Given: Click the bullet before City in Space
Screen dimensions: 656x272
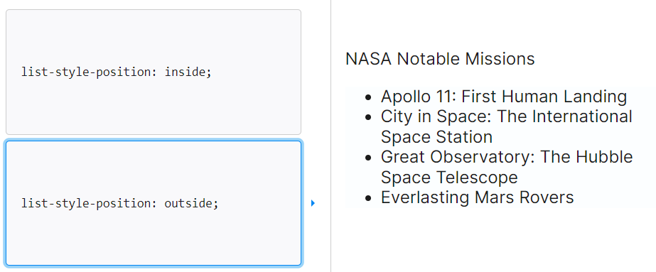Looking at the screenshot, I should [x=368, y=117].
